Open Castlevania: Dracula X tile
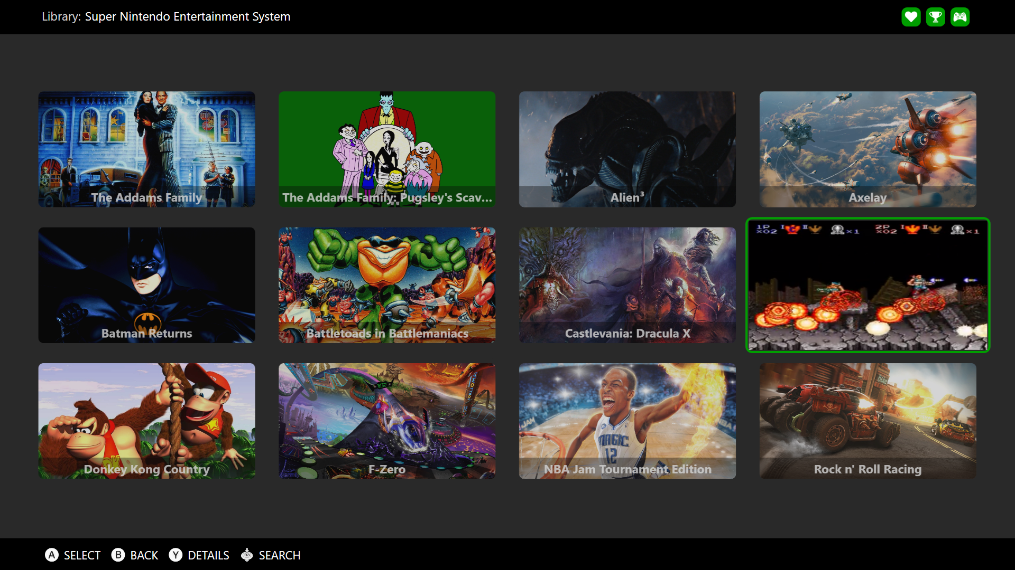The image size is (1015, 570). (628, 285)
